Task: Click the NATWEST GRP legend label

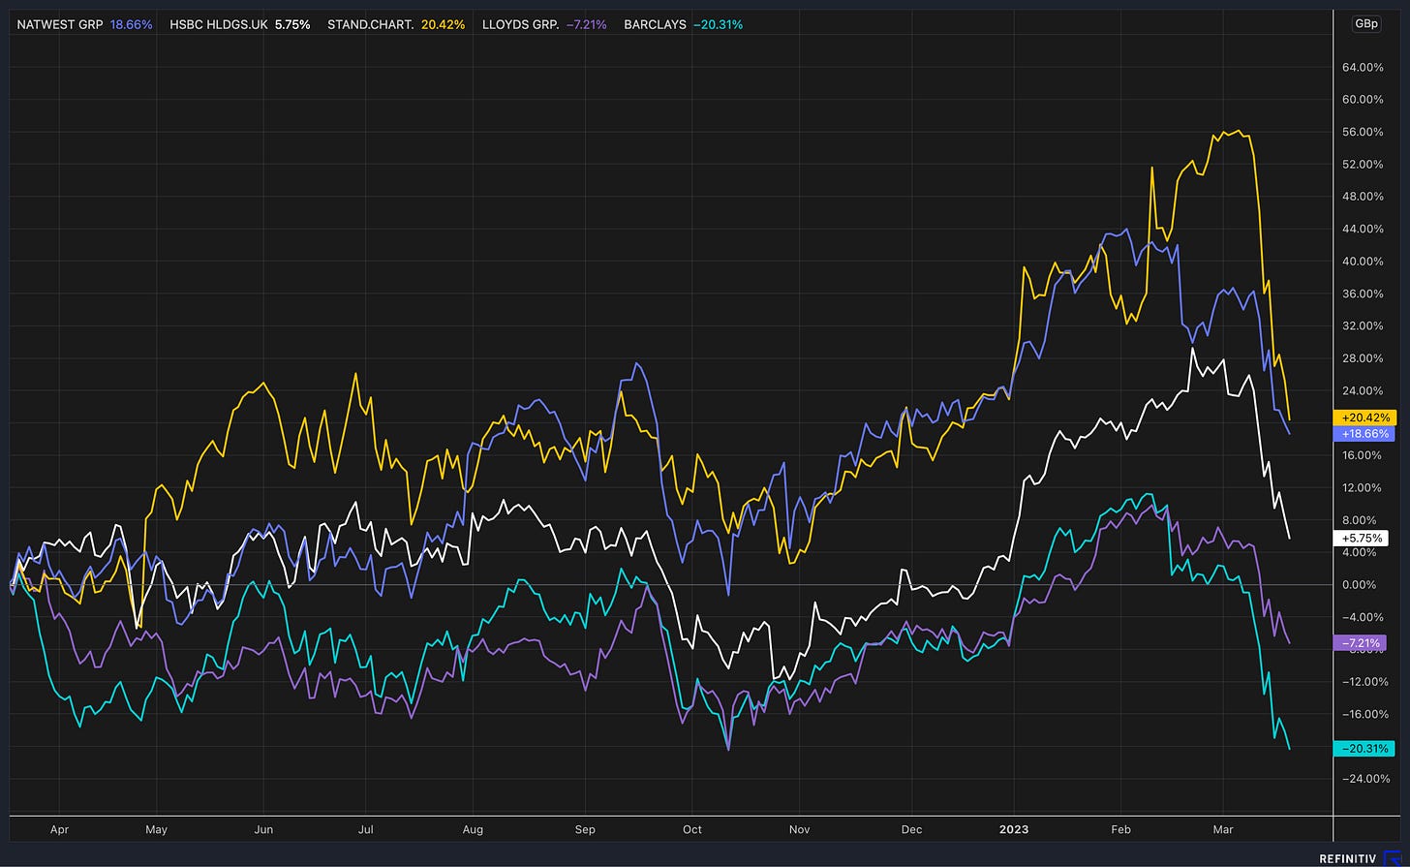Action: point(62,24)
